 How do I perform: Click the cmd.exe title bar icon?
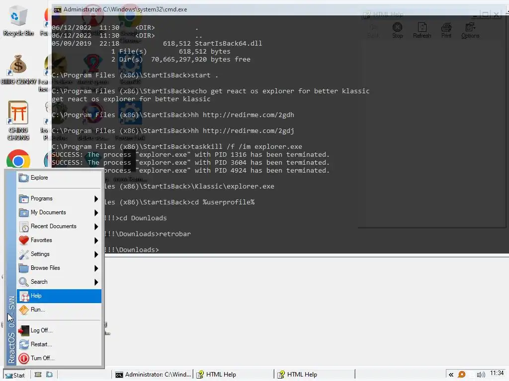58,10
